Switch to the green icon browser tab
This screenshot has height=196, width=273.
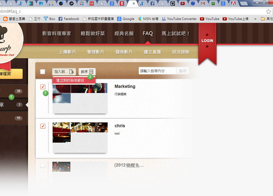coord(213,4)
